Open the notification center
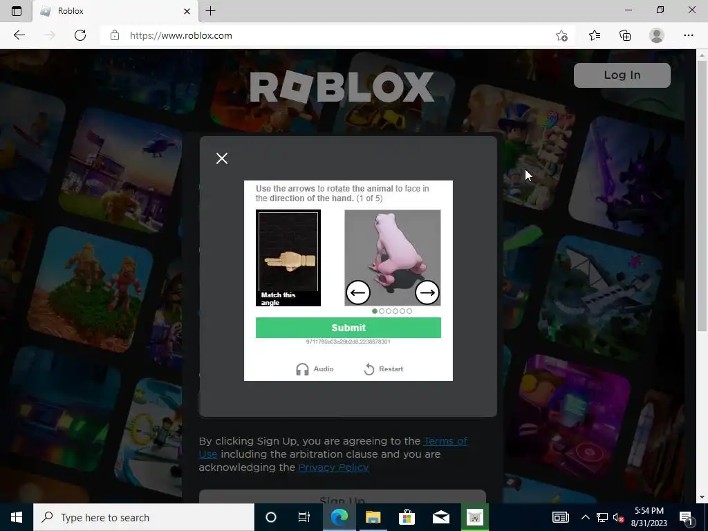This screenshot has height=531, width=708. pyautogui.click(x=686, y=518)
